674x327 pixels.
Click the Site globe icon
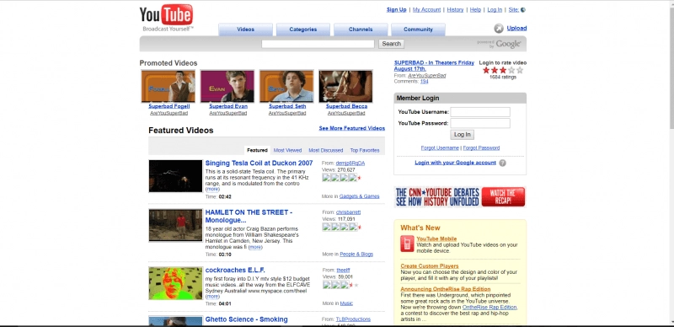pos(523,10)
